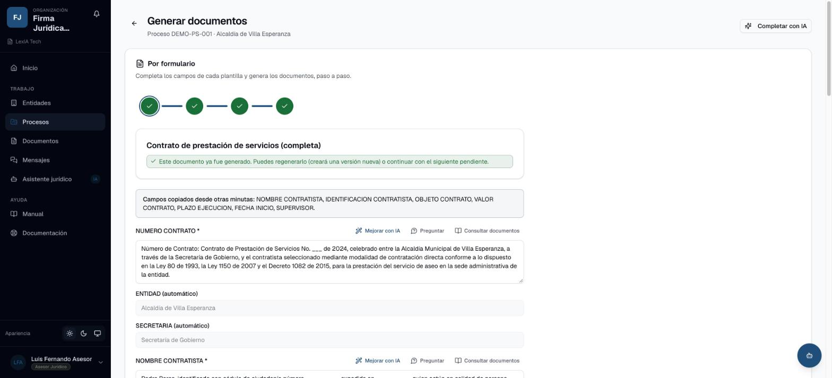Screen dimensions: 832x378
Task: Navigate to Procesos
Action: point(55,122)
